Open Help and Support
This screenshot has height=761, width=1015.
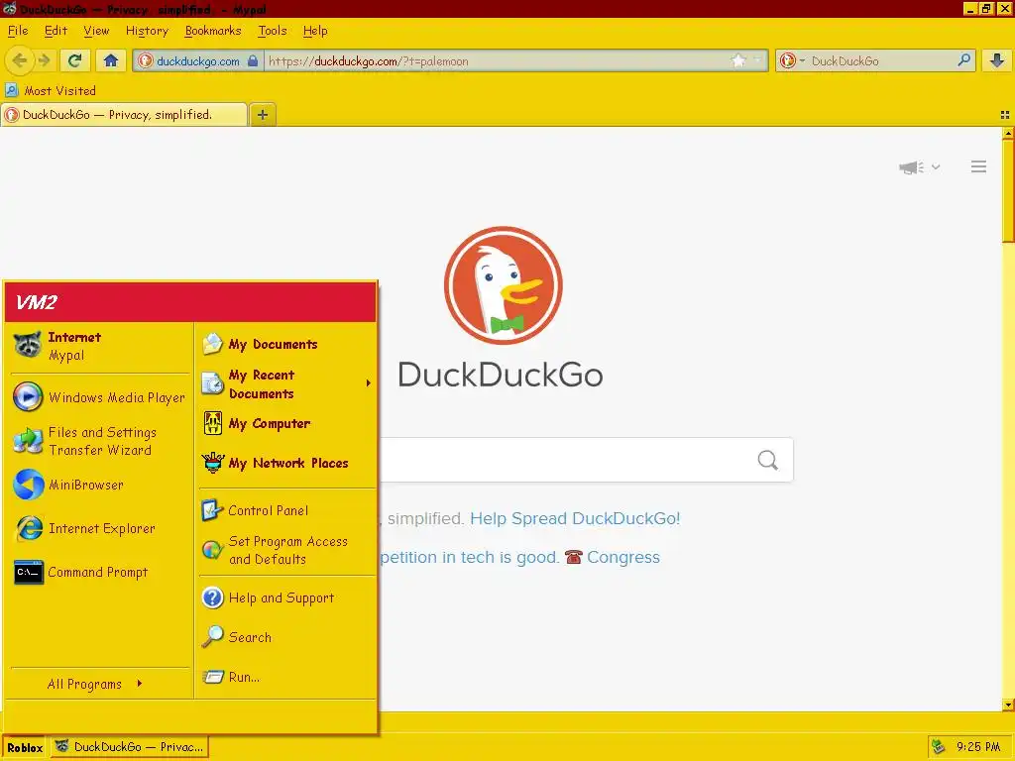click(286, 598)
